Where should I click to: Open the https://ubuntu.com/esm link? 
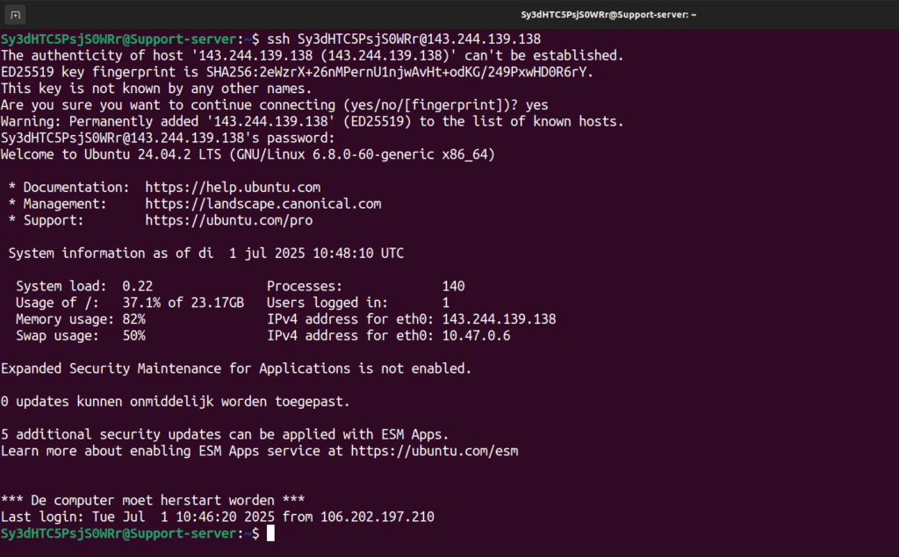435,451
